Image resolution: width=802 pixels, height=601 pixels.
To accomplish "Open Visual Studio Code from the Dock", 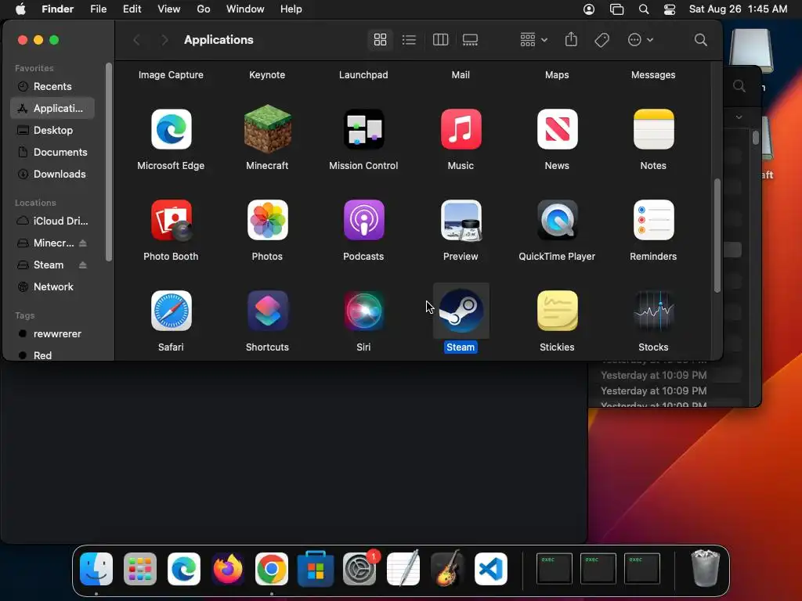I will click(491, 569).
